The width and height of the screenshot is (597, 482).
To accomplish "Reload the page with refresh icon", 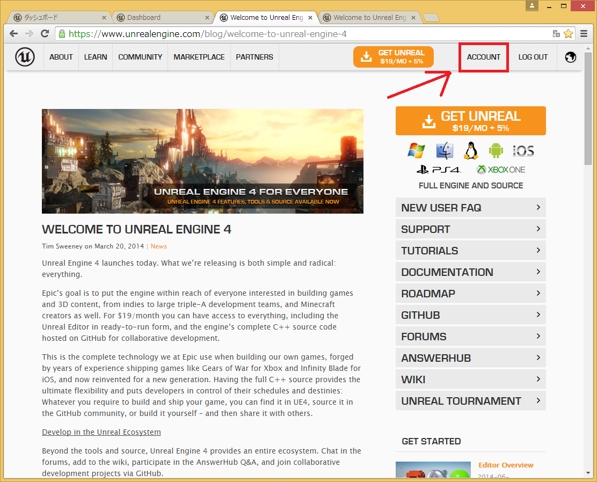I will pyautogui.click(x=45, y=33).
